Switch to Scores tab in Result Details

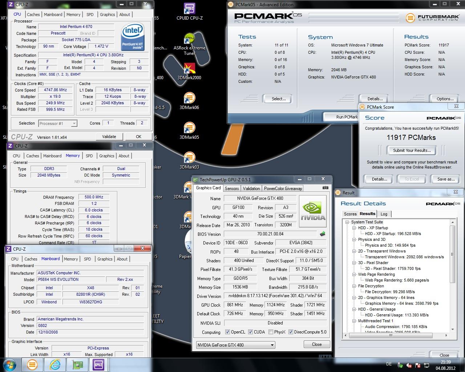coord(350,214)
